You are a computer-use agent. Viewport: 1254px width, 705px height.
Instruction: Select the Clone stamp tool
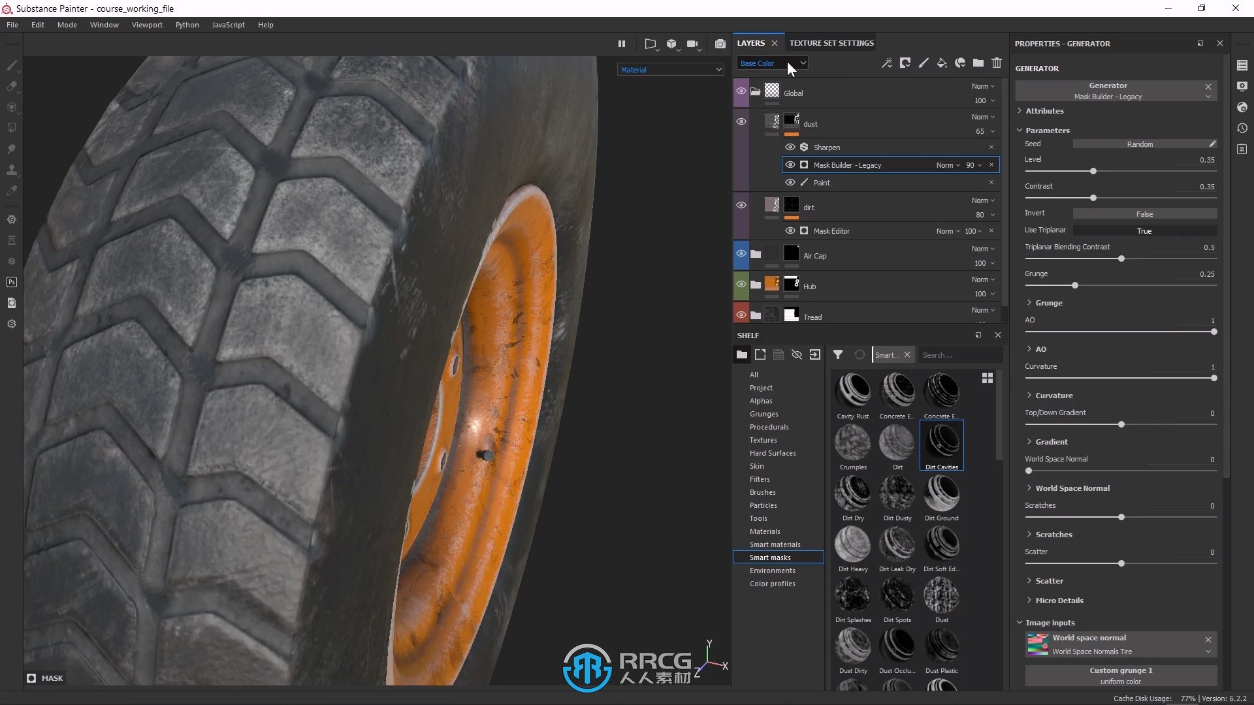coord(12,170)
